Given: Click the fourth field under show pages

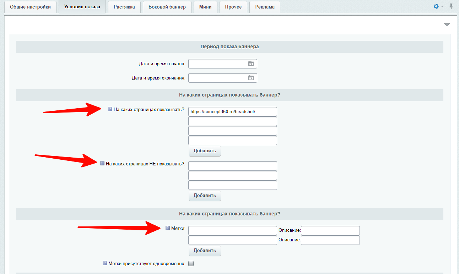Looking at the screenshot, I should tap(233, 140).
